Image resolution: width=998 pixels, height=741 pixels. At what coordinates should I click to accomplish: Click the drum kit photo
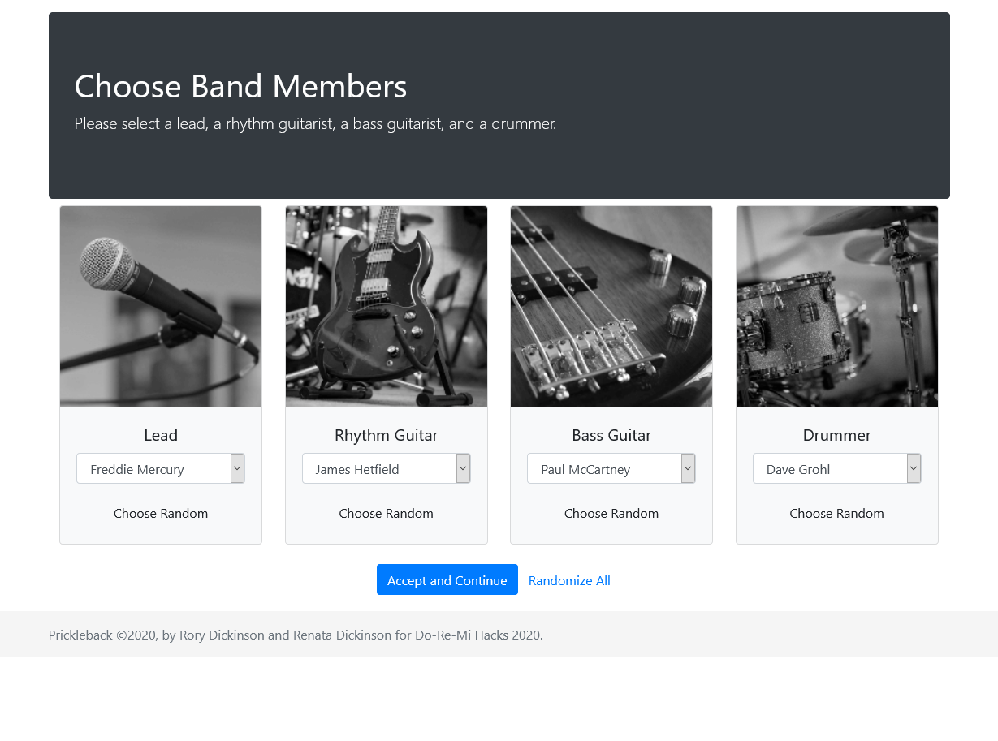[837, 307]
